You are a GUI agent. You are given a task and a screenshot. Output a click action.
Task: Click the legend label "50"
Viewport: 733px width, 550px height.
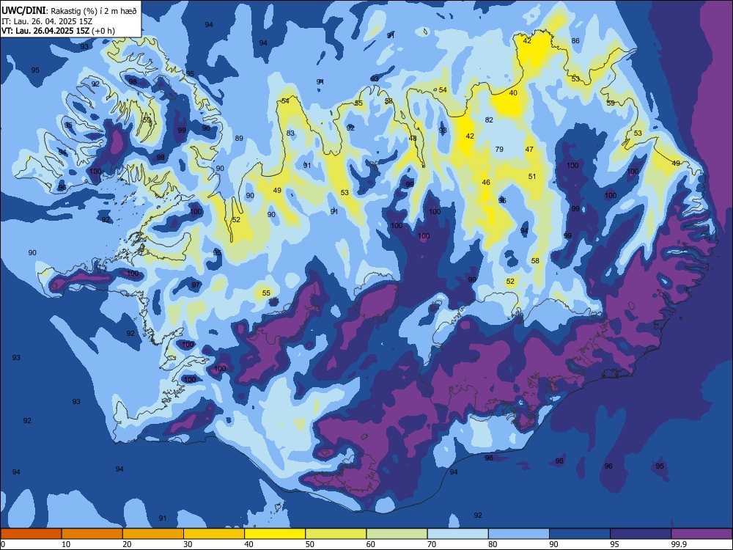pyautogui.click(x=310, y=544)
